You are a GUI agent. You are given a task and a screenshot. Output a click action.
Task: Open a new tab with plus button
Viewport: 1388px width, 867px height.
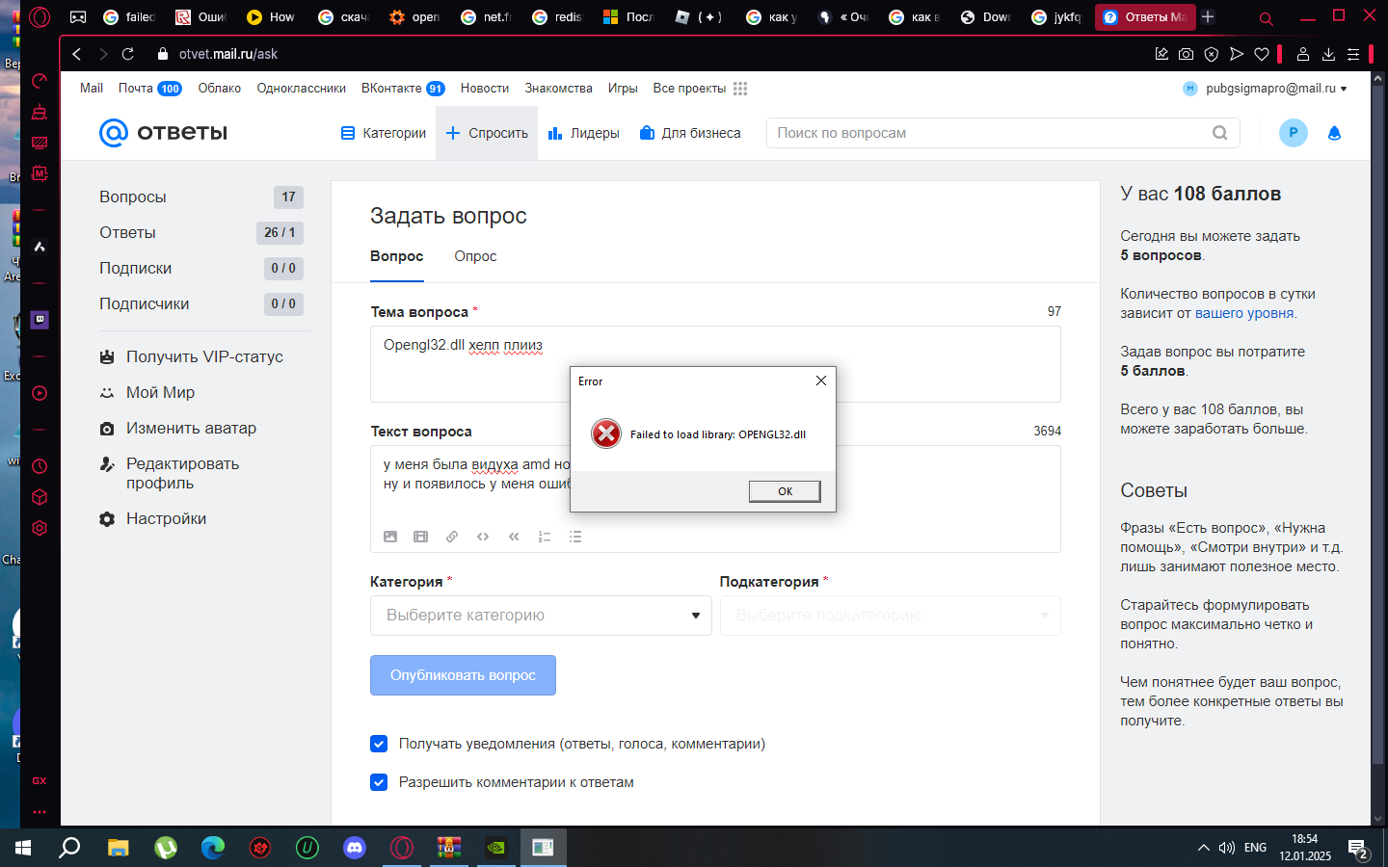pyautogui.click(x=1208, y=16)
